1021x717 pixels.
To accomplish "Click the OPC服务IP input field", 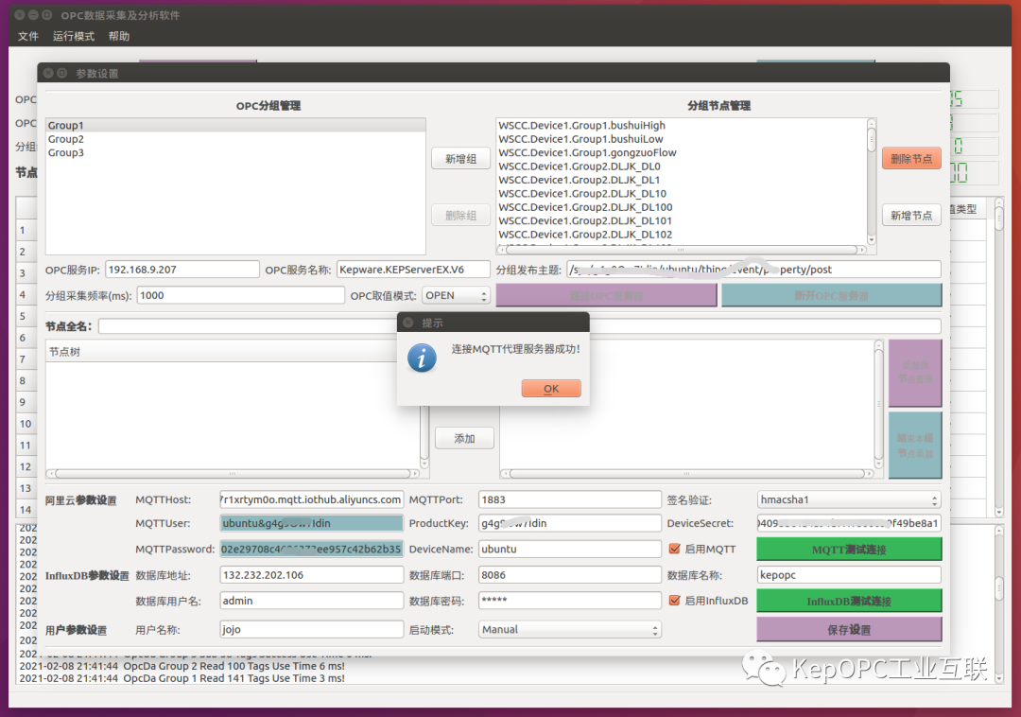I will pos(182,270).
